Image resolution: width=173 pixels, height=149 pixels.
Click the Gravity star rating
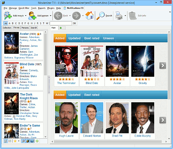[143, 79]
